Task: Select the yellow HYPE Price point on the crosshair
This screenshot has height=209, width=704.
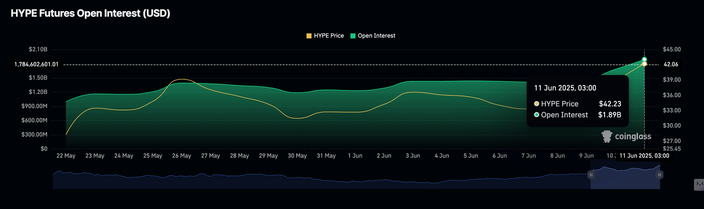Action: point(644,64)
